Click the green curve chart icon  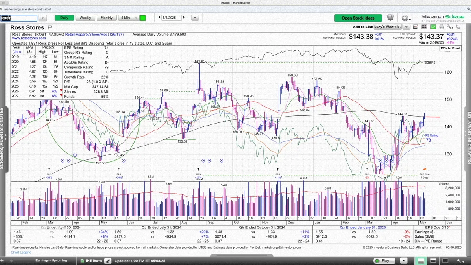(x=433, y=27)
